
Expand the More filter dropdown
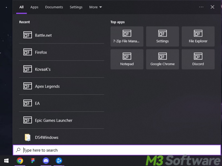pyautogui.click(x=95, y=7)
